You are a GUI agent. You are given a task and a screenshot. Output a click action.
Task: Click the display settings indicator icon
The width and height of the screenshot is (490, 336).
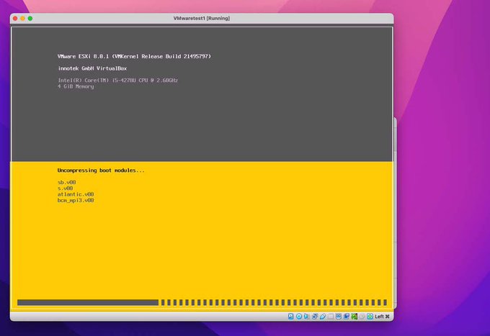click(339, 317)
